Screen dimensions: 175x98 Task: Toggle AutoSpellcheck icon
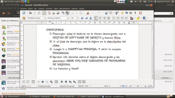tap(67, 13)
